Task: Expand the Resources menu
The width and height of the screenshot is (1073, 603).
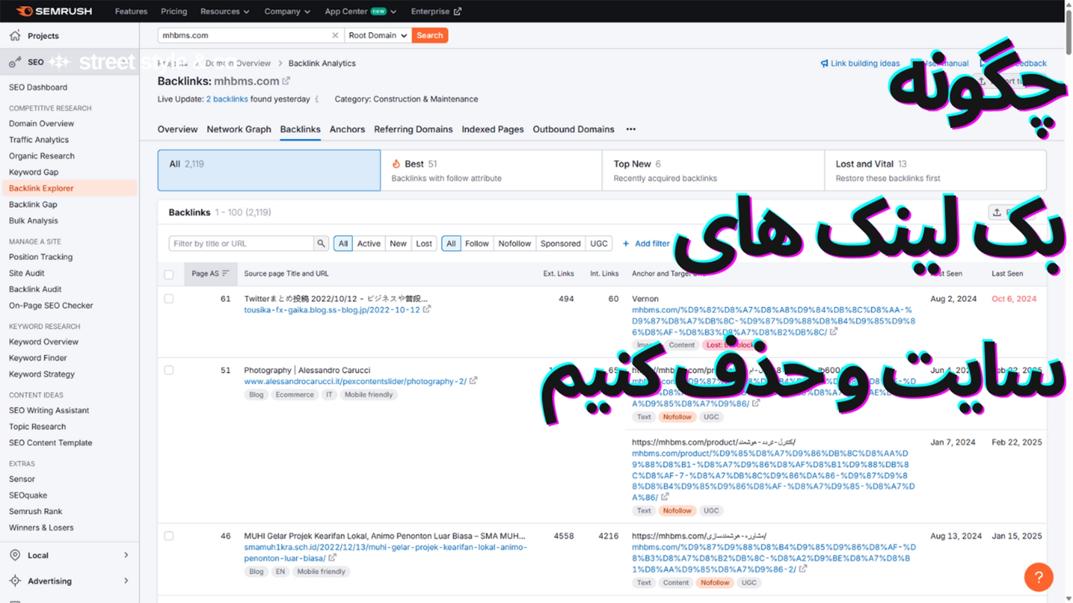Action: coord(225,11)
